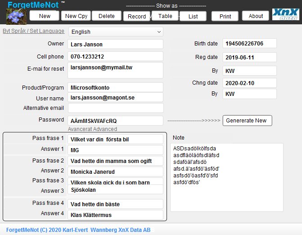Show as Table view

tap(165, 16)
